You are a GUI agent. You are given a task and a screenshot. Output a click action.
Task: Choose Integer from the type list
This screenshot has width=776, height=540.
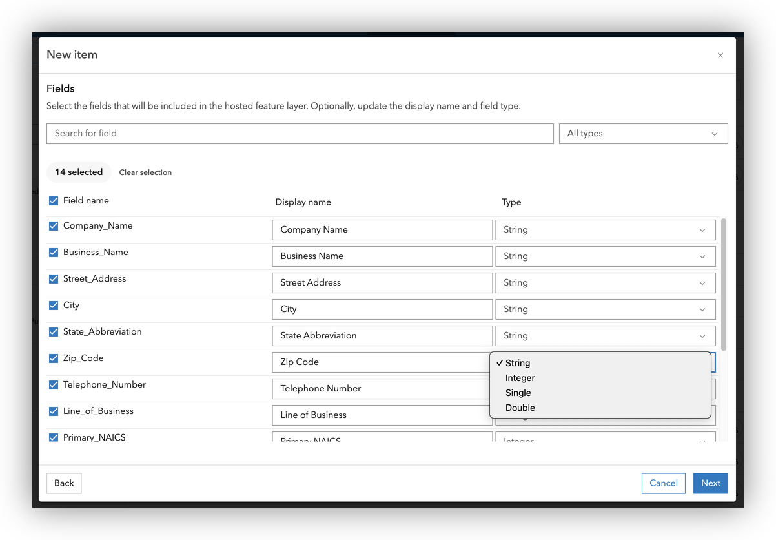click(x=520, y=378)
